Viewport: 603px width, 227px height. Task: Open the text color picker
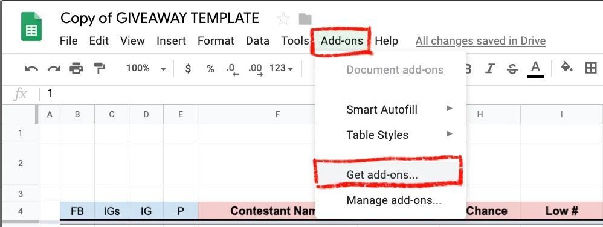pos(535,69)
